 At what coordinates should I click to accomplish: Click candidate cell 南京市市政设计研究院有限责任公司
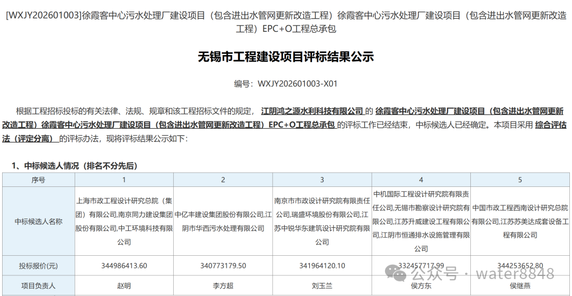pos(322,221)
